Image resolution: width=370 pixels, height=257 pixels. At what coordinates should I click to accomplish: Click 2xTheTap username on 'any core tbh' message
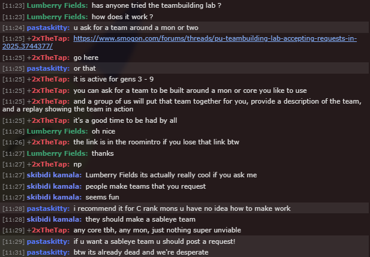pyautogui.click(x=50, y=230)
